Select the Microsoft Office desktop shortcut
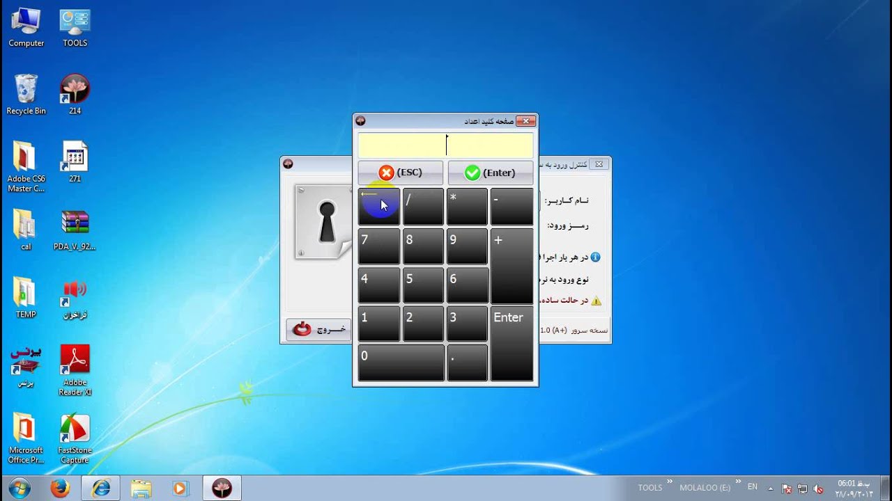 pyautogui.click(x=26, y=438)
